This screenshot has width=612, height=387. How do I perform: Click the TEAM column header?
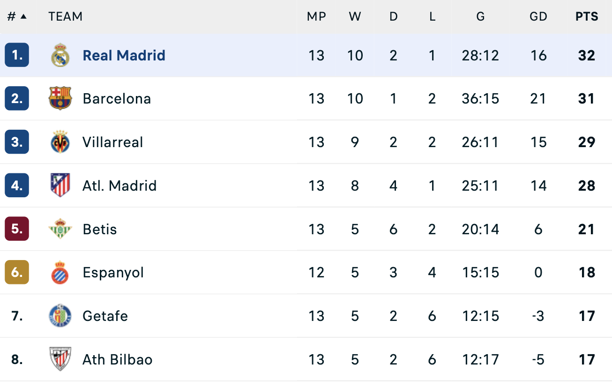[x=65, y=16]
